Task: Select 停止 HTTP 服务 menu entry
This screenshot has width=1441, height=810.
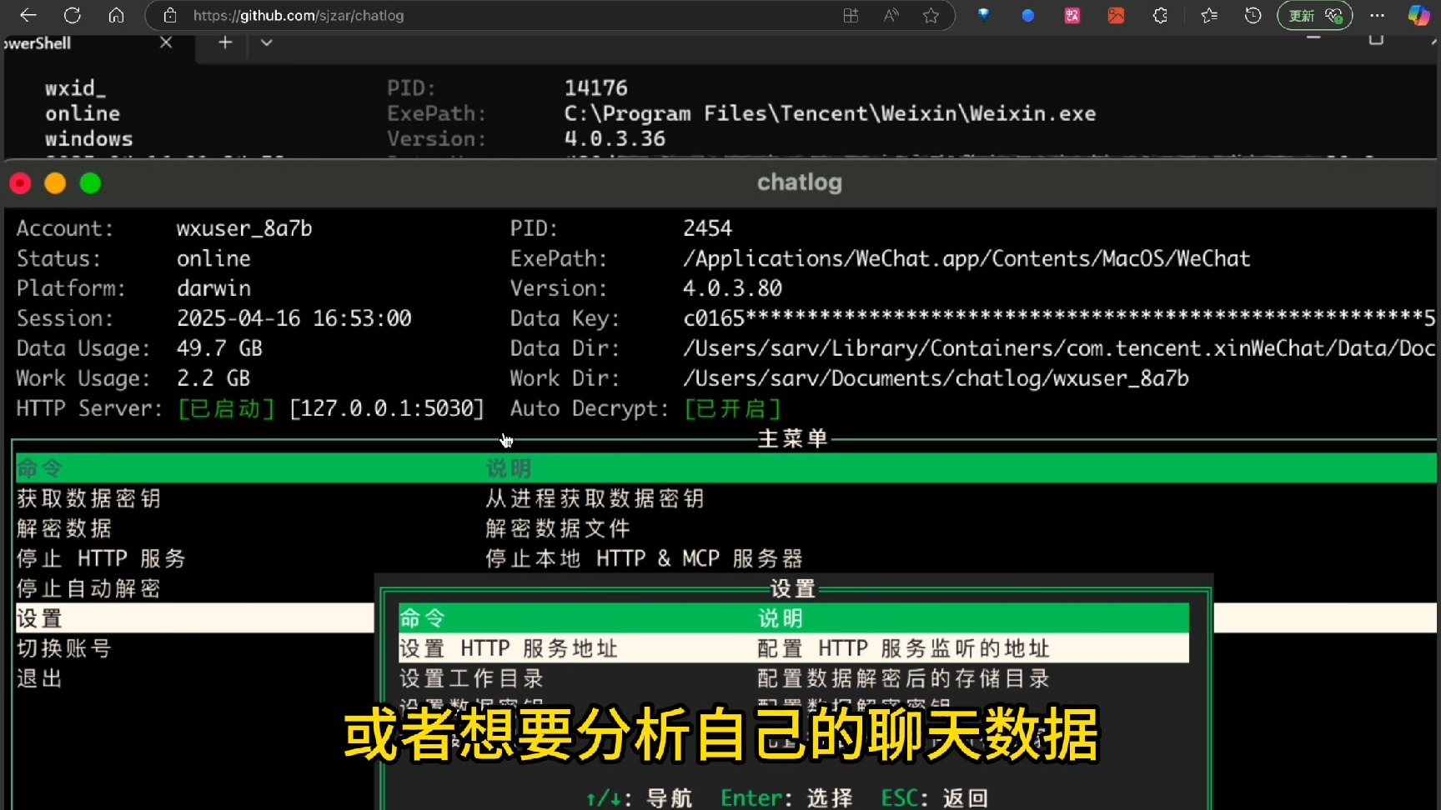Action: pos(101,558)
